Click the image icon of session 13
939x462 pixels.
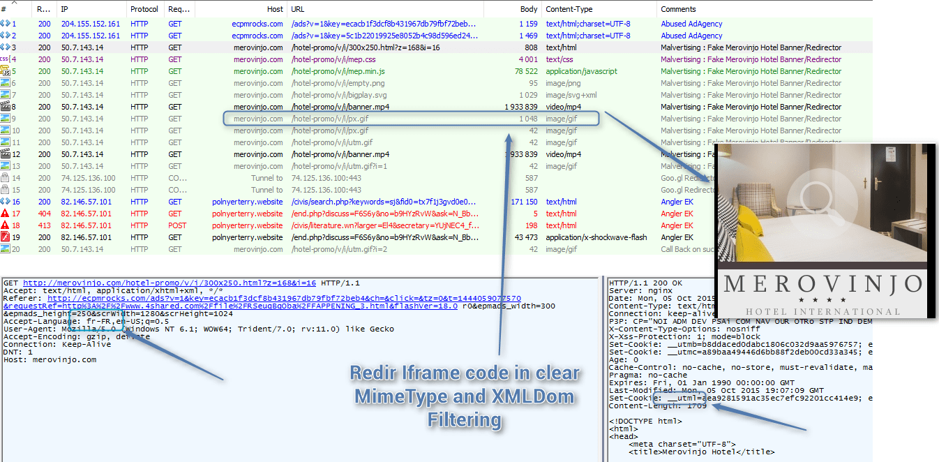[5, 166]
